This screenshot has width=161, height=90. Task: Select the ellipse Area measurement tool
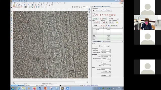click(x=98, y=19)
